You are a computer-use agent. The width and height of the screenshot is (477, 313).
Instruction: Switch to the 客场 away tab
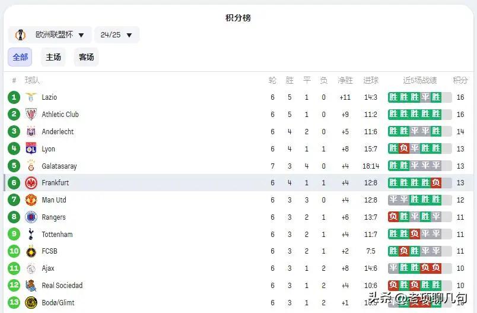coord(87,57)
